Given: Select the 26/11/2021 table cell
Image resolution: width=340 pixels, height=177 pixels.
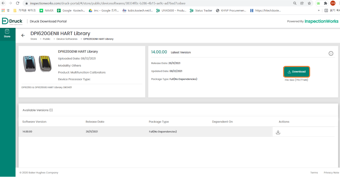Looking at the screenshot, I should [x=92, y=132].
